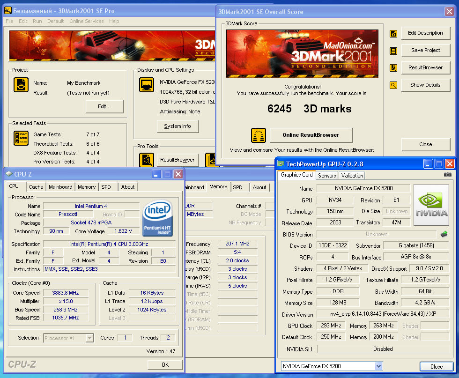Switch to Mainboard tab in front CPU-Z

pyautogui.click(x=60, y=187)
